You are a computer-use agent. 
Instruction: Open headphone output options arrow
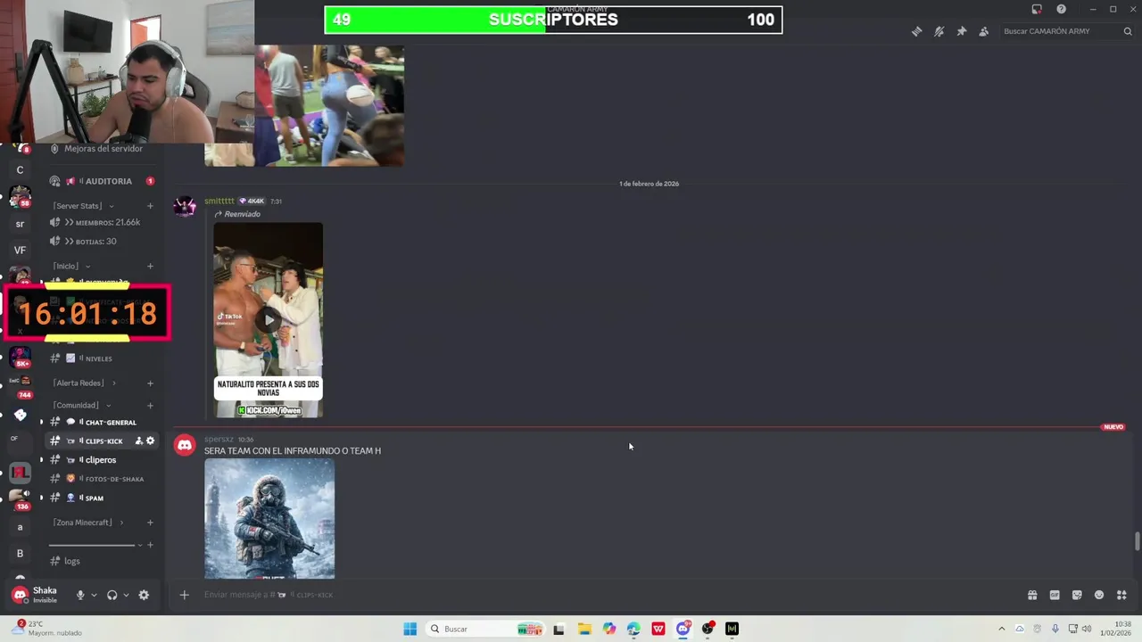click(126, 595)
